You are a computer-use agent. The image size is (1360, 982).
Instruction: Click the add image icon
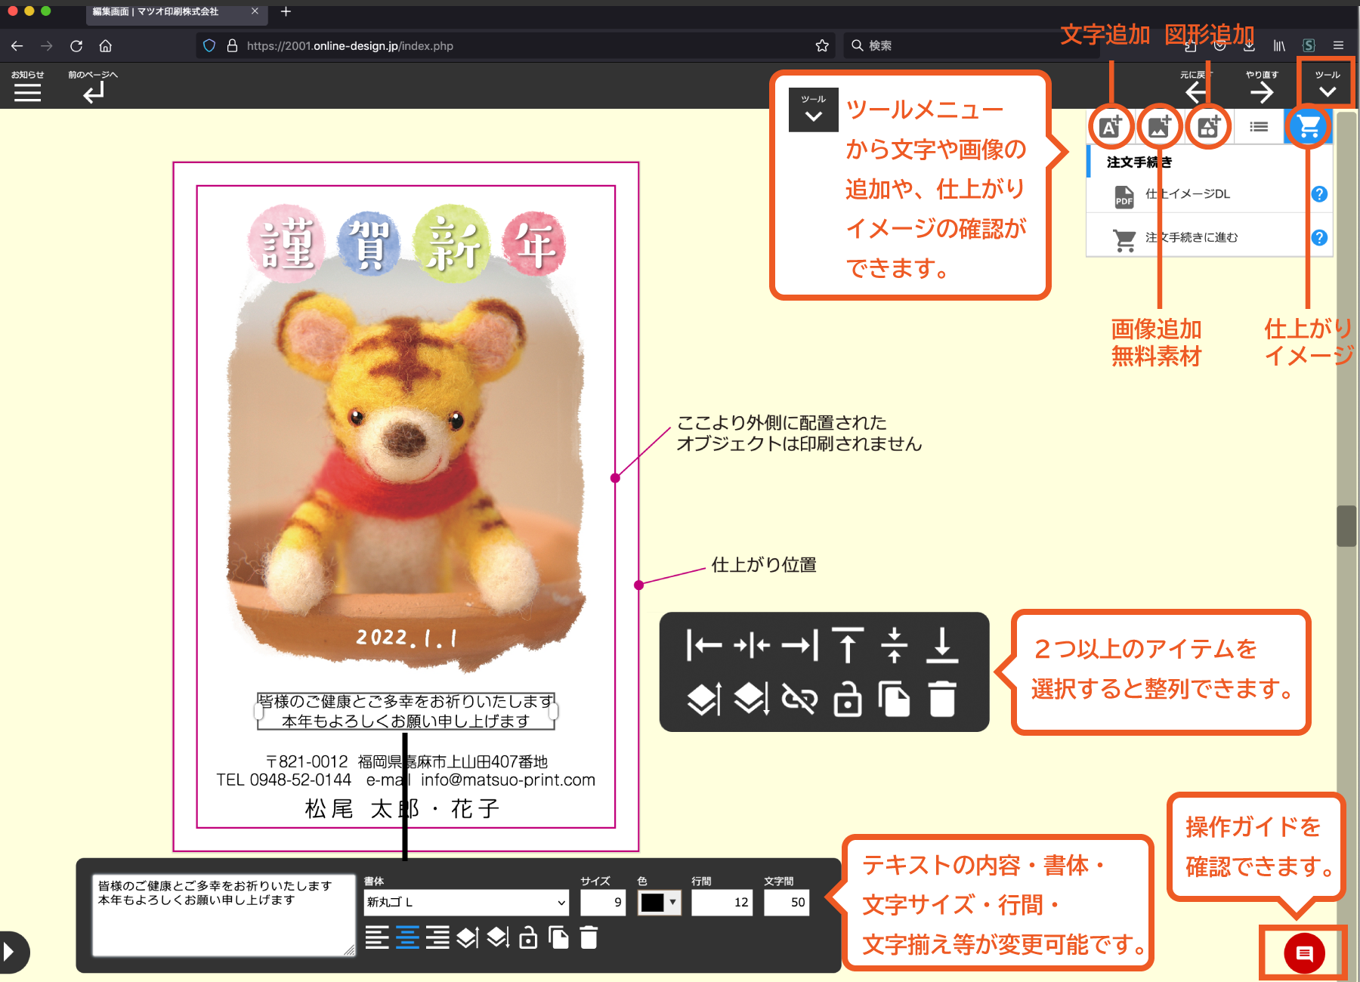[x=1159, y=126]
